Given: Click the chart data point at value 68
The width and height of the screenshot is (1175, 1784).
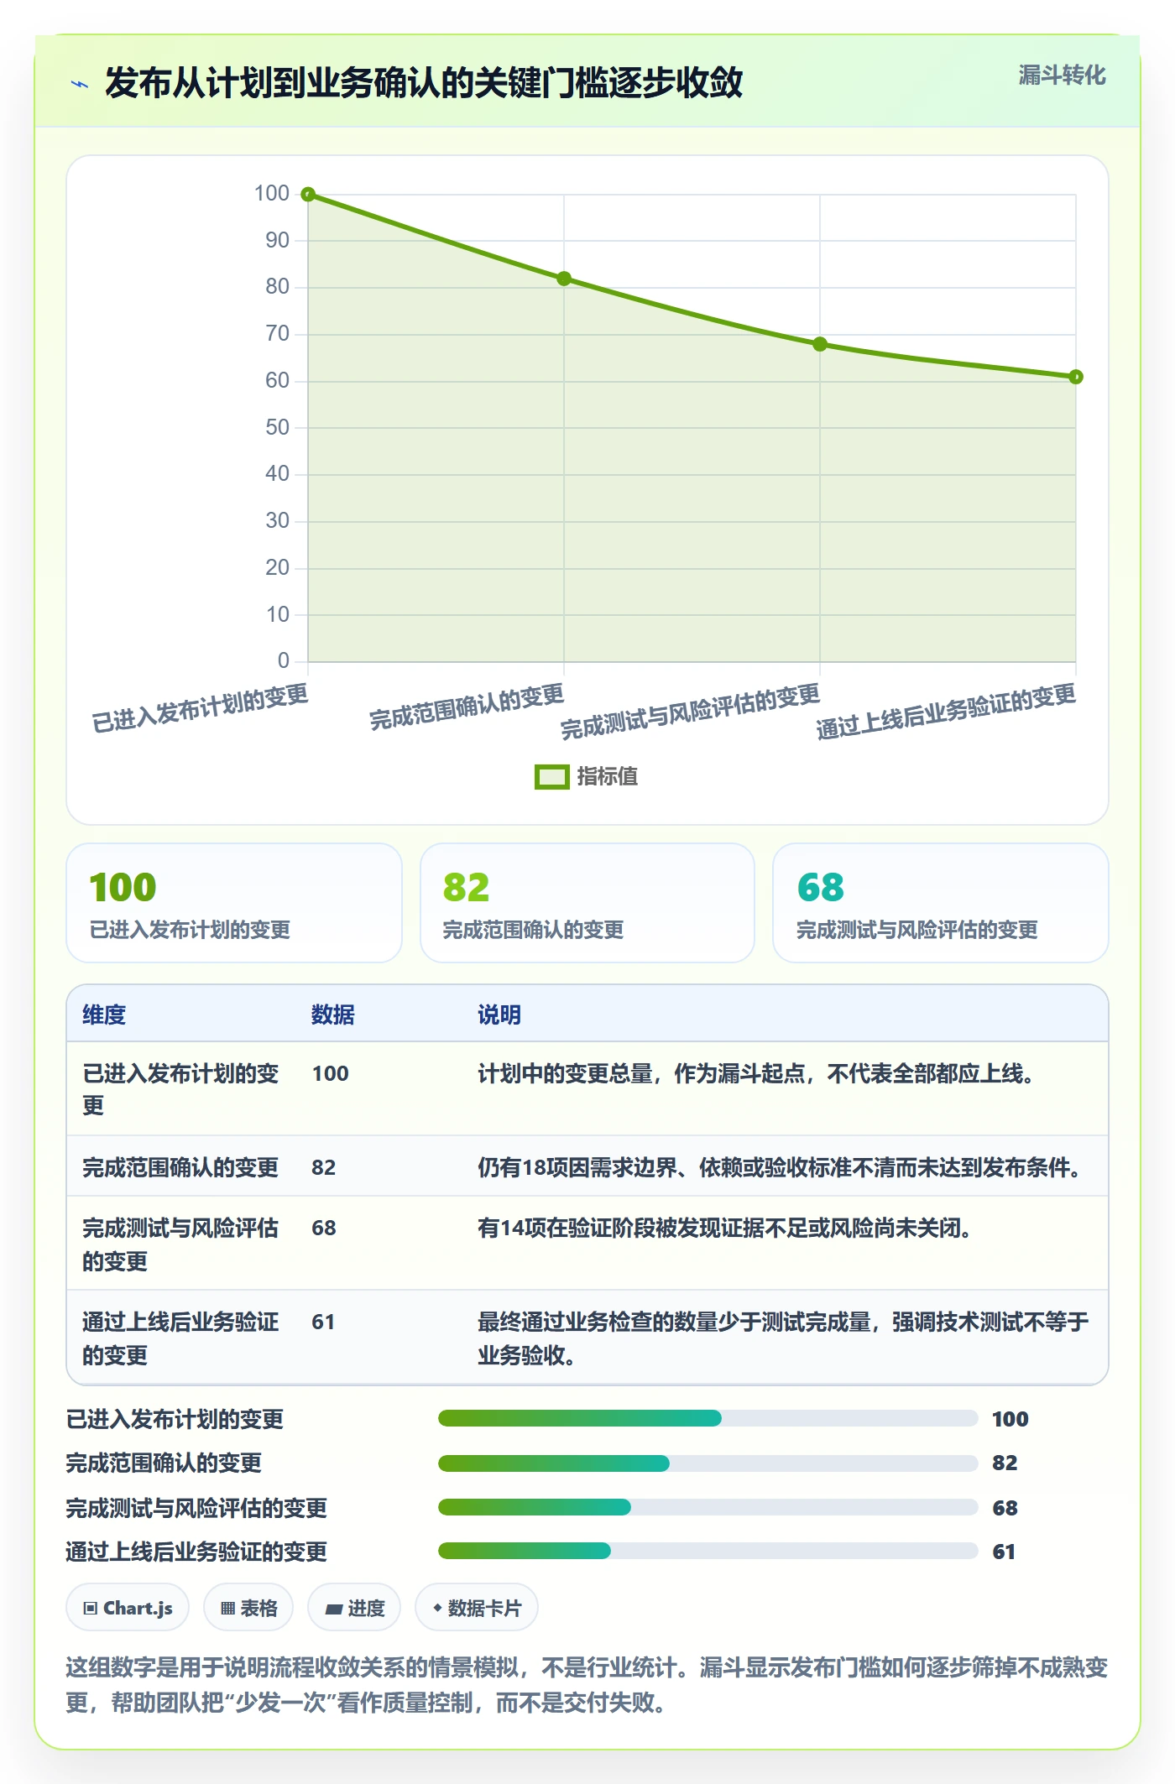Looking at the screenshot, I should click(x=820, y=344).
